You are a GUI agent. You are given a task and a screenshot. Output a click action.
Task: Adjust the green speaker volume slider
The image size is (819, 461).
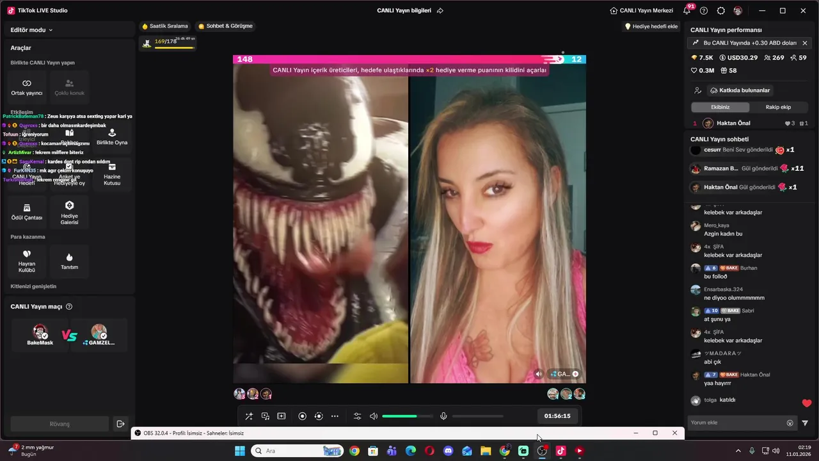tap(408, 416)
